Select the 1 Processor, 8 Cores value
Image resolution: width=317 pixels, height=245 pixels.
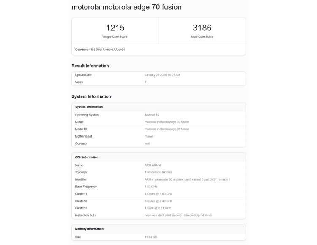(158, 172)
